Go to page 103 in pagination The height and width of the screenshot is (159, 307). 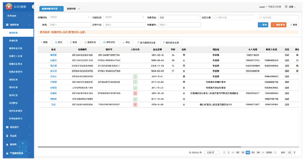click(x=253, y=153)
